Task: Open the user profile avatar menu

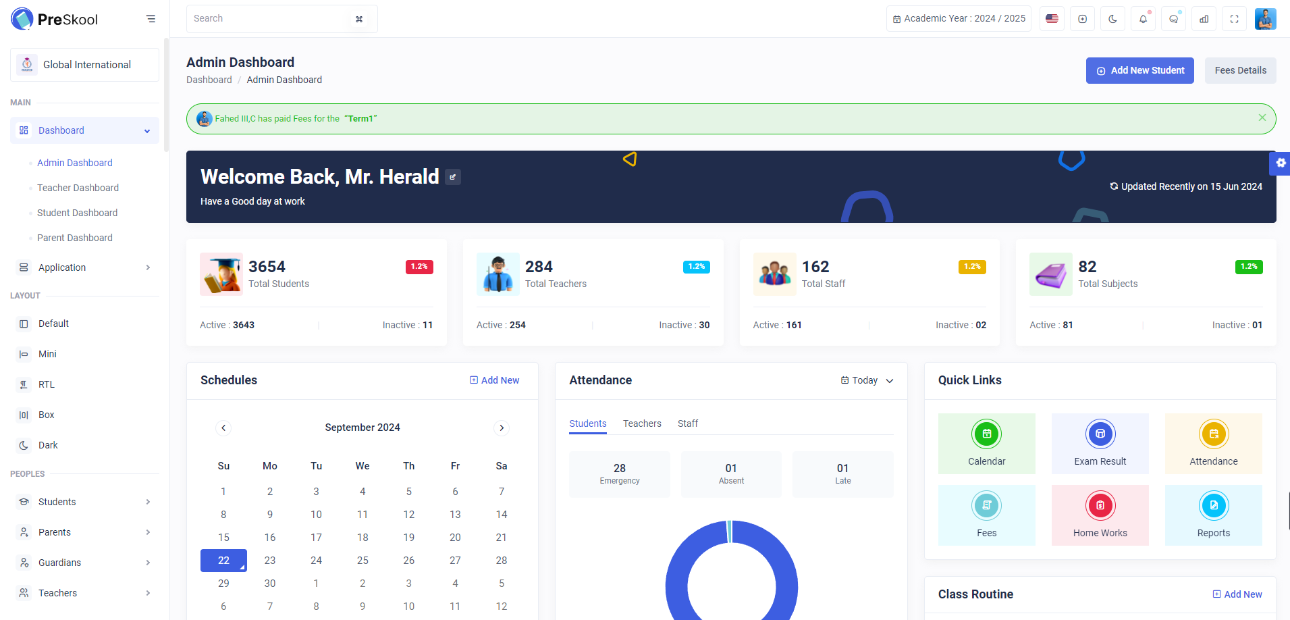Action: pyautogui.click(x=1265, y=19)
